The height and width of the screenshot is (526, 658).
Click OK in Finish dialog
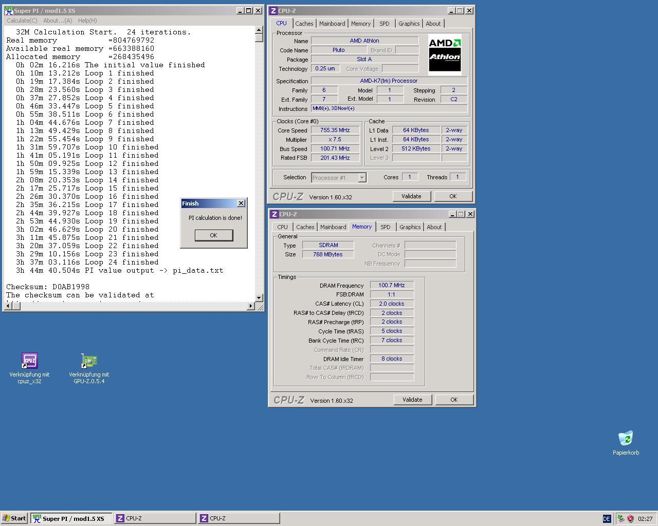(214, 235)
